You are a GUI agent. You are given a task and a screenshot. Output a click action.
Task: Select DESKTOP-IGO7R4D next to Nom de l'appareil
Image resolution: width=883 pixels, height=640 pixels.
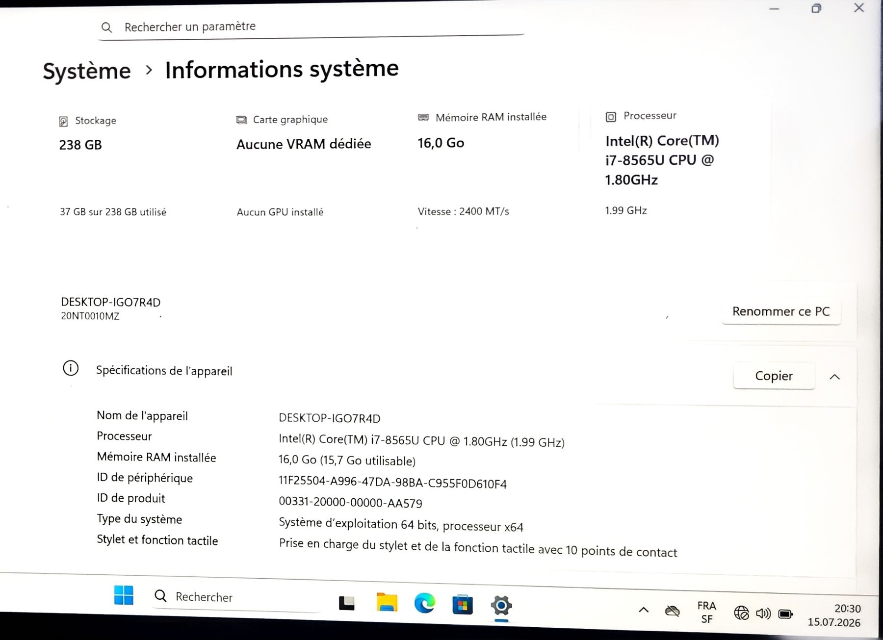[329, 418]
